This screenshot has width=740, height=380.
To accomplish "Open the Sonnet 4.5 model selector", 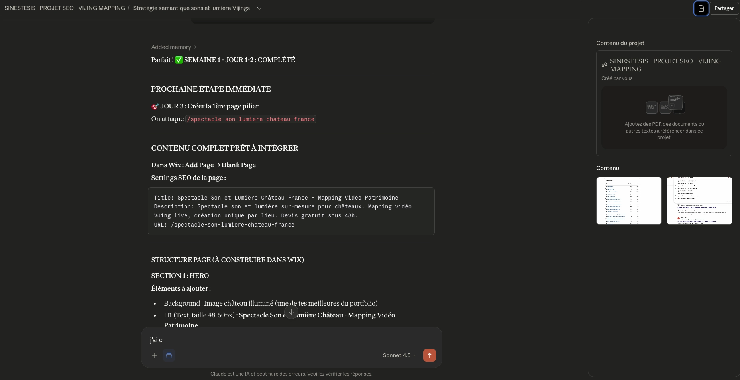I will click(399, 355).
